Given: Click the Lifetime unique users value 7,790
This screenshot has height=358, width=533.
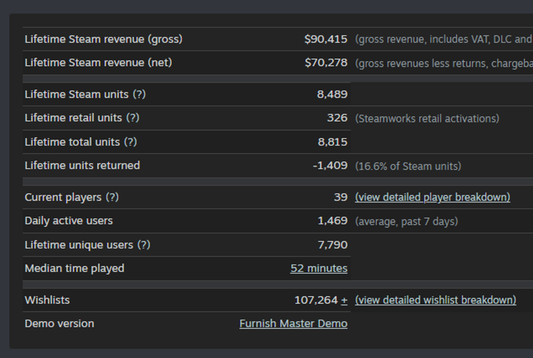Looking at the screenshot, I should (x=333, y=245).
